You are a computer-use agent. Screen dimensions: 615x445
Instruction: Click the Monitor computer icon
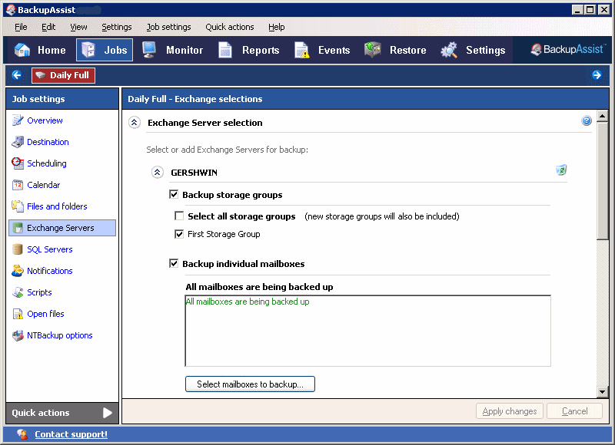pos(149,50)
